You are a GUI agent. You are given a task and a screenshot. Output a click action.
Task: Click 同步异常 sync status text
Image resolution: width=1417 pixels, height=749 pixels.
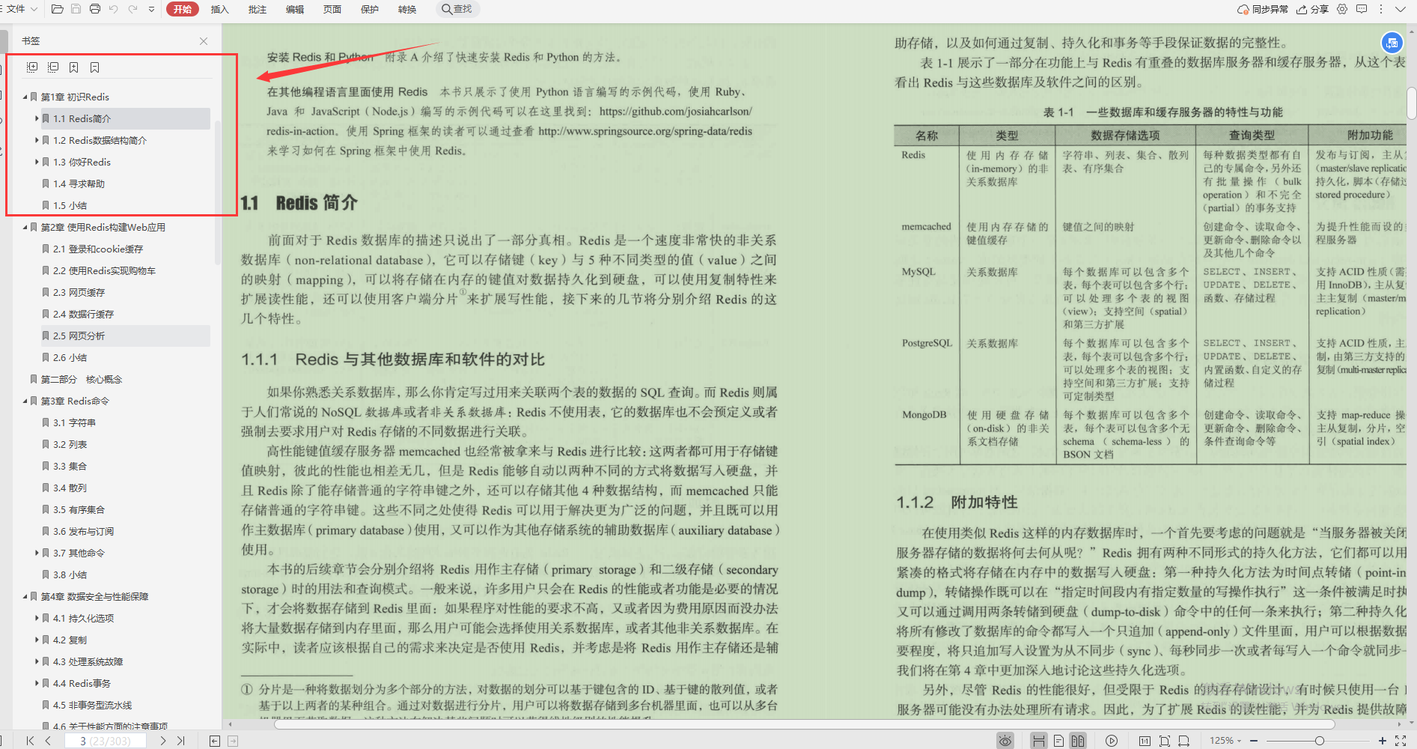click(x=1273, y=8)
